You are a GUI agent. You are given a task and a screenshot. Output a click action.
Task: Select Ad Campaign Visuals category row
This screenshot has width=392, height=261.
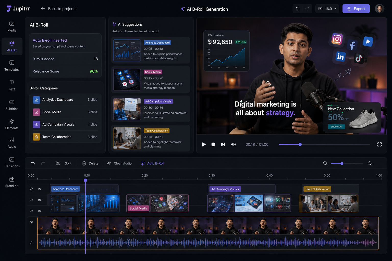pos(65,124)
